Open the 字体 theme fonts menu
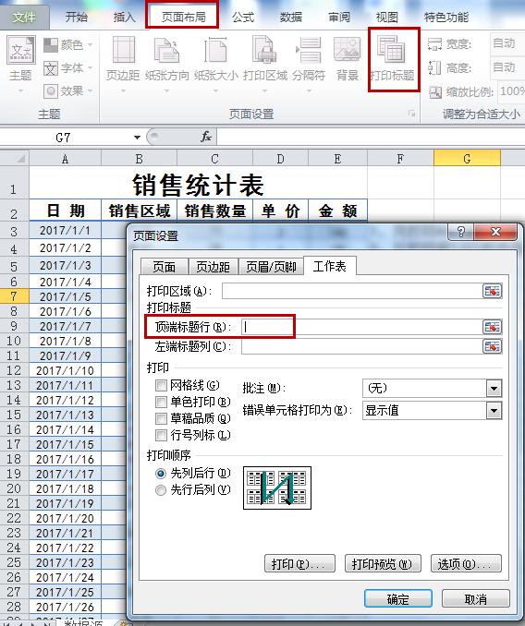525x626 pixels. [67, 68]
